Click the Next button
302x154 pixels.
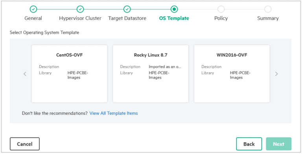point(279,144)
